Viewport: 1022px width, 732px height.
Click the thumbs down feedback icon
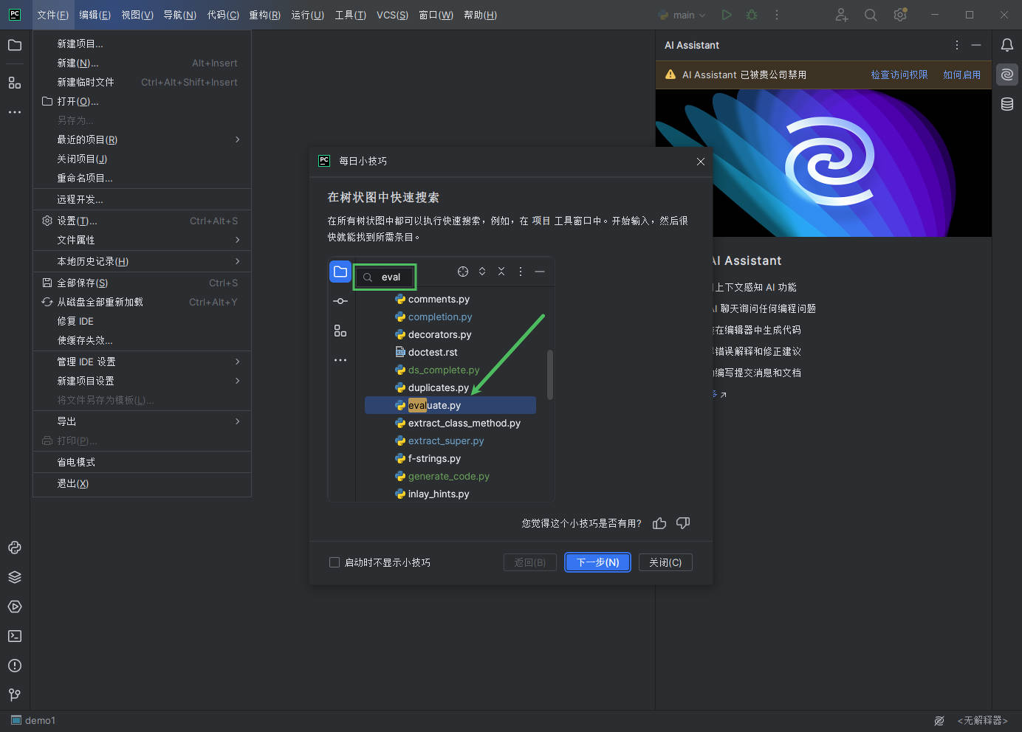[683, 523]
